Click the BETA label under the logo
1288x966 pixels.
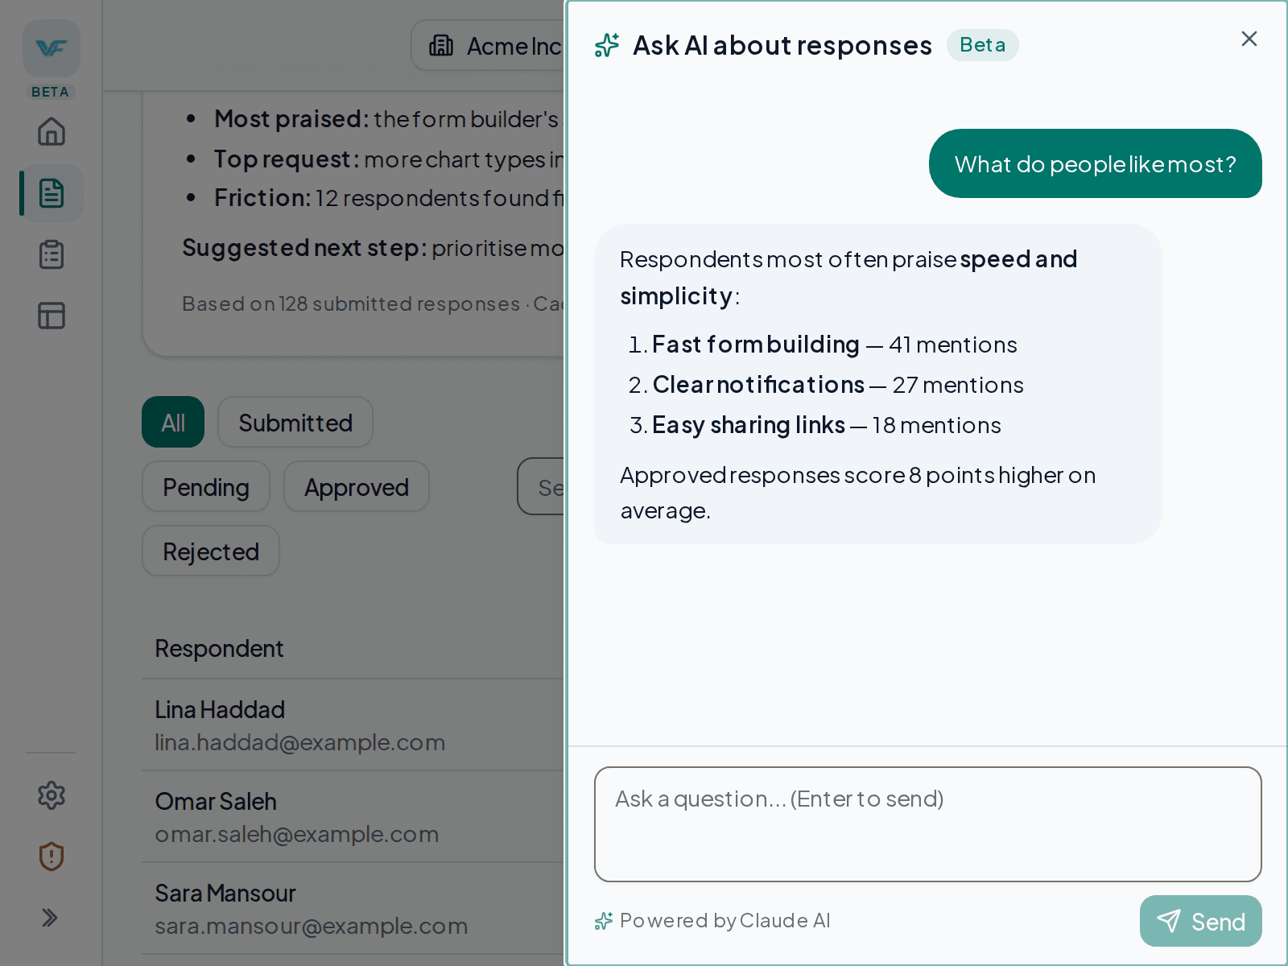[x=51, y=92]
